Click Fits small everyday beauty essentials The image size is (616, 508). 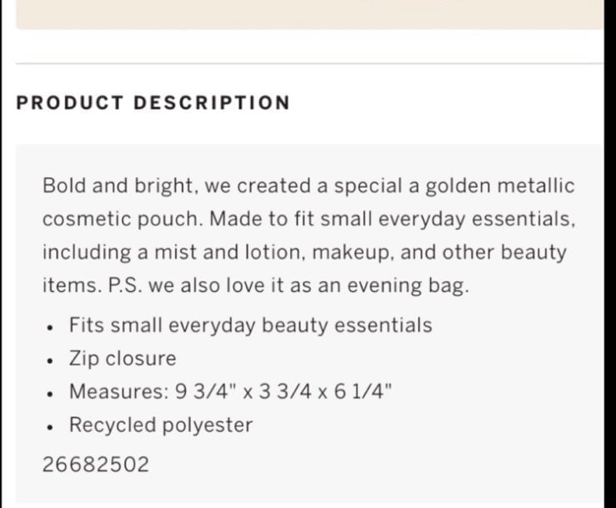tap(251, 325)
